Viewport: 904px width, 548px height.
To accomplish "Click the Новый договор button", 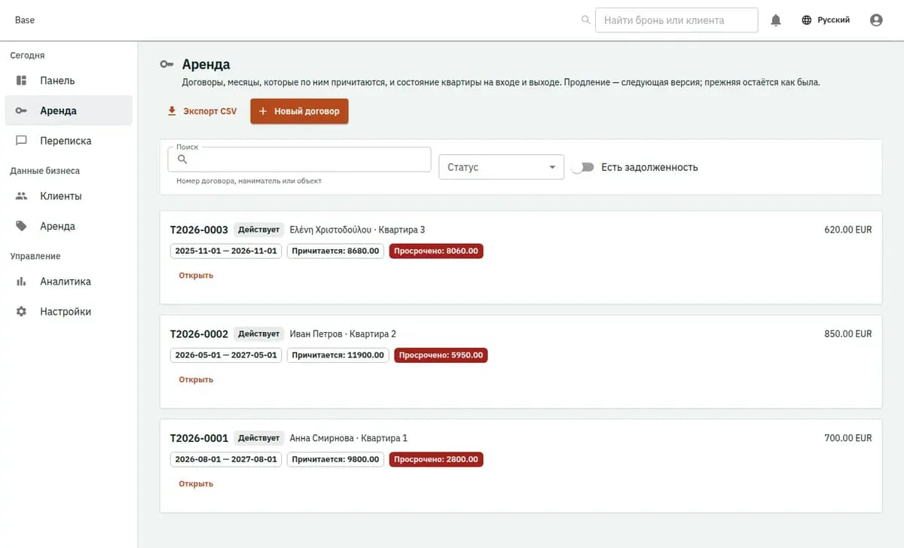I will [299, 111].
